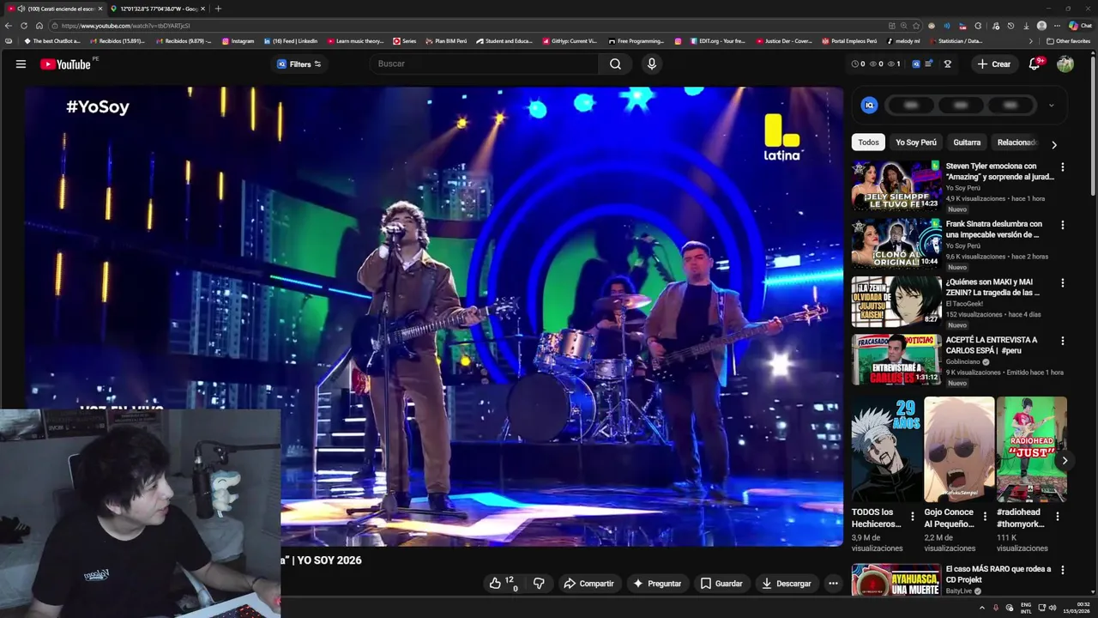Screen dimensions: 1098x618
Task: Show more shorts with the next arrow
Action: 1064,461
